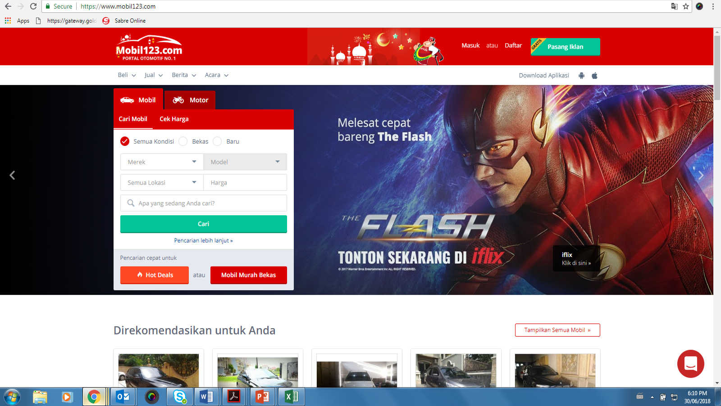Expand the Berita menu

(x=184, y=75)
